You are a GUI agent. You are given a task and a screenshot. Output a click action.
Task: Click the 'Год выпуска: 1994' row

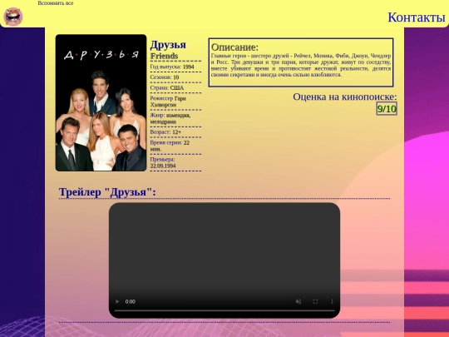(175, 67)
